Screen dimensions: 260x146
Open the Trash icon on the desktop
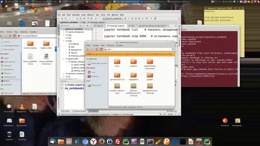click(9, 136)
